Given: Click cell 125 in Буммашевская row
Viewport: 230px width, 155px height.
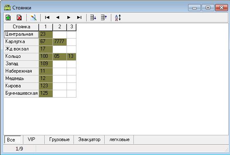Looking at the screenshot, I should coord(46,93).
